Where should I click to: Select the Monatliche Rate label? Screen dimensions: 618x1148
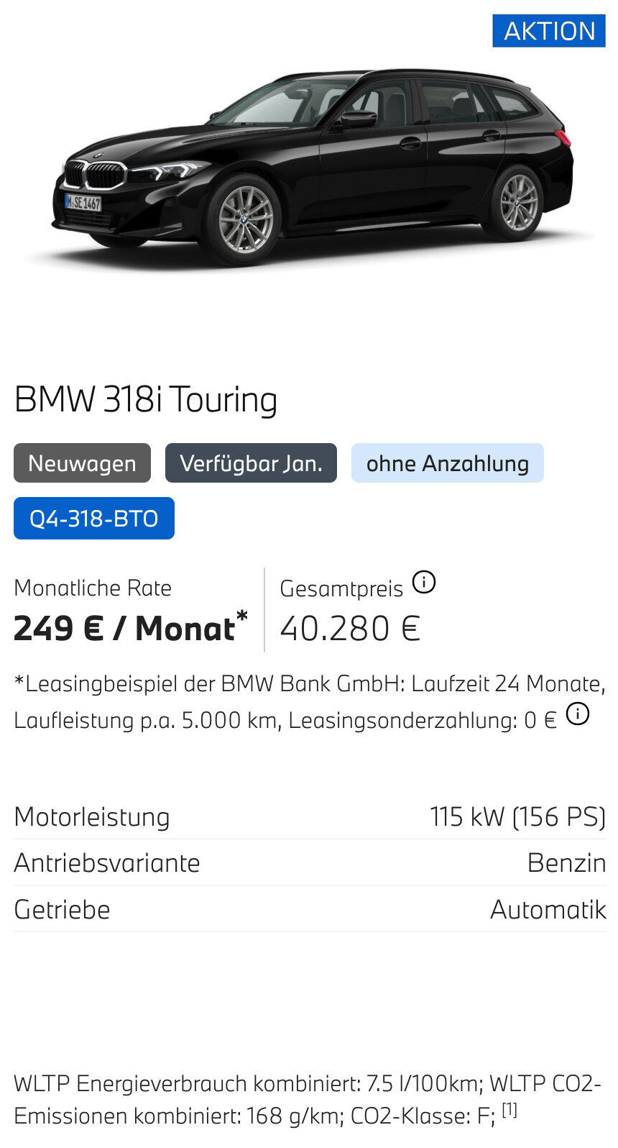pos(93,588)
